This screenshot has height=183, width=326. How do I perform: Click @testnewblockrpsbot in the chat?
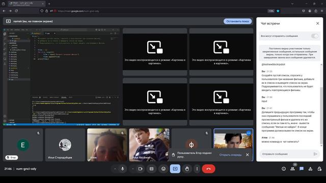273,65
